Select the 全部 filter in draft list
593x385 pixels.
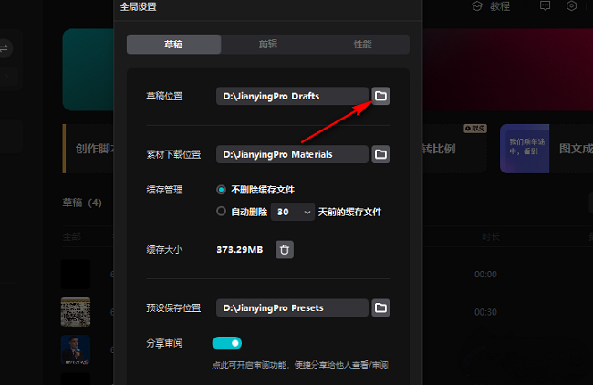coord(71,237)
